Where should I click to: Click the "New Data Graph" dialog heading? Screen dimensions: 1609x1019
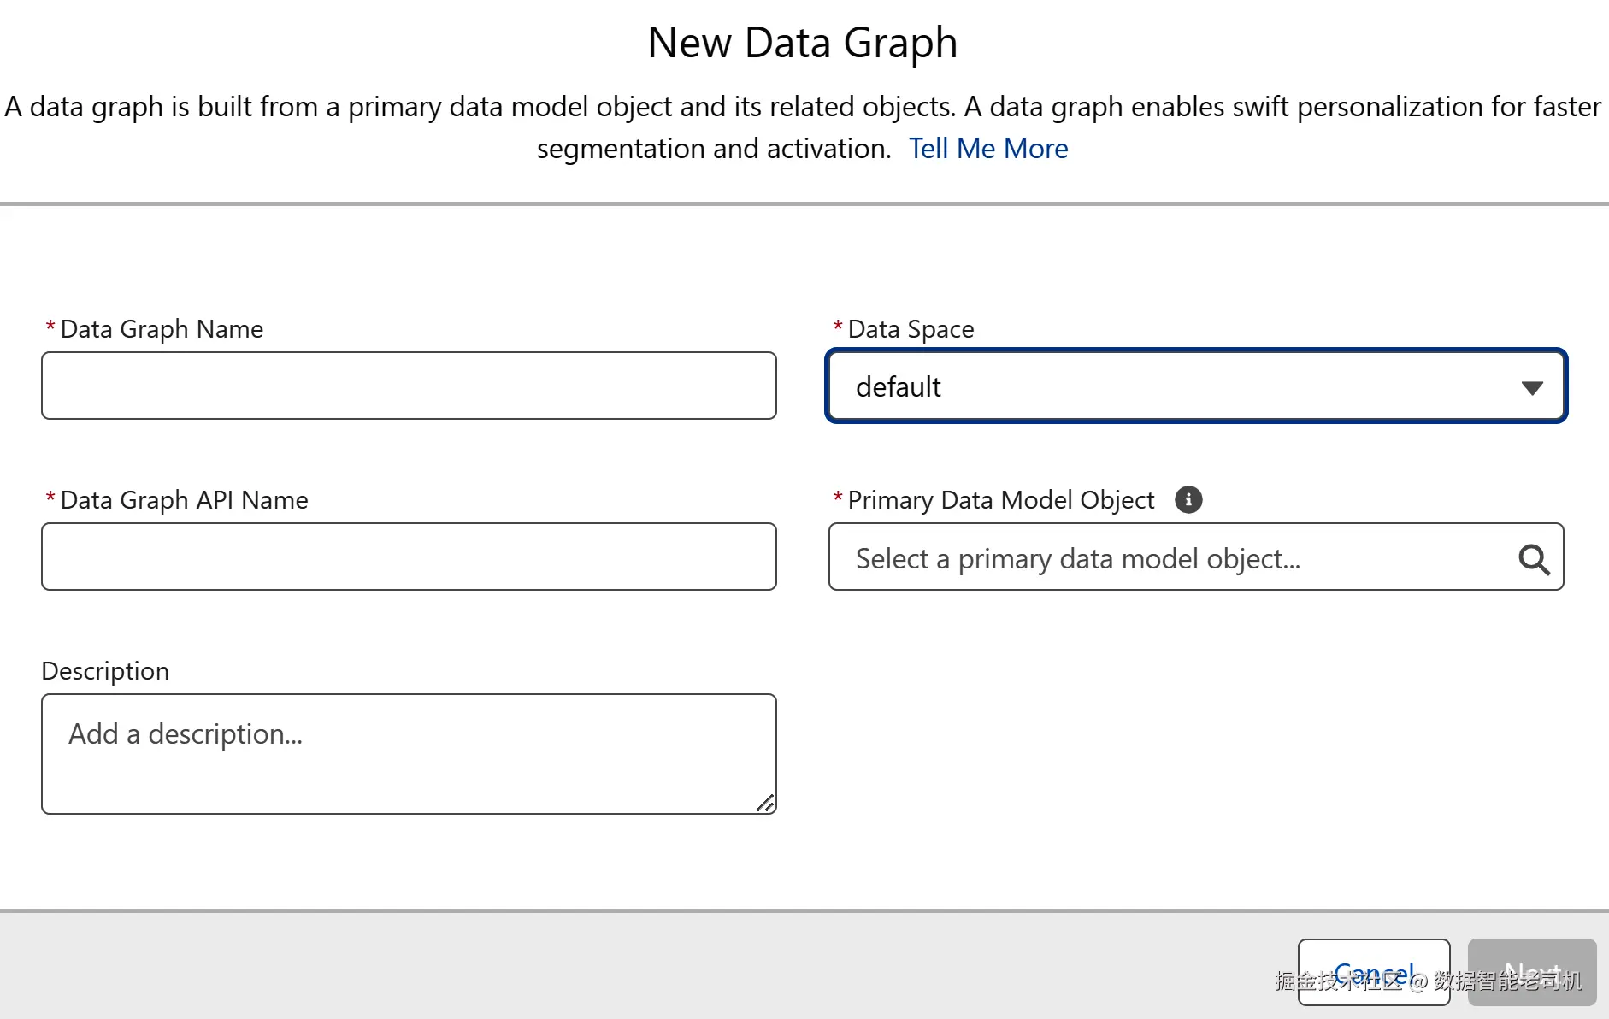tap(802, 43)
